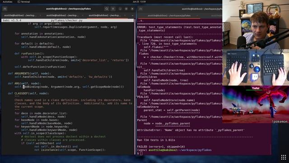Click the !pokemon command text
This screenshot has height=163, width=289.
pyautogui.click(x=280, y=122)
